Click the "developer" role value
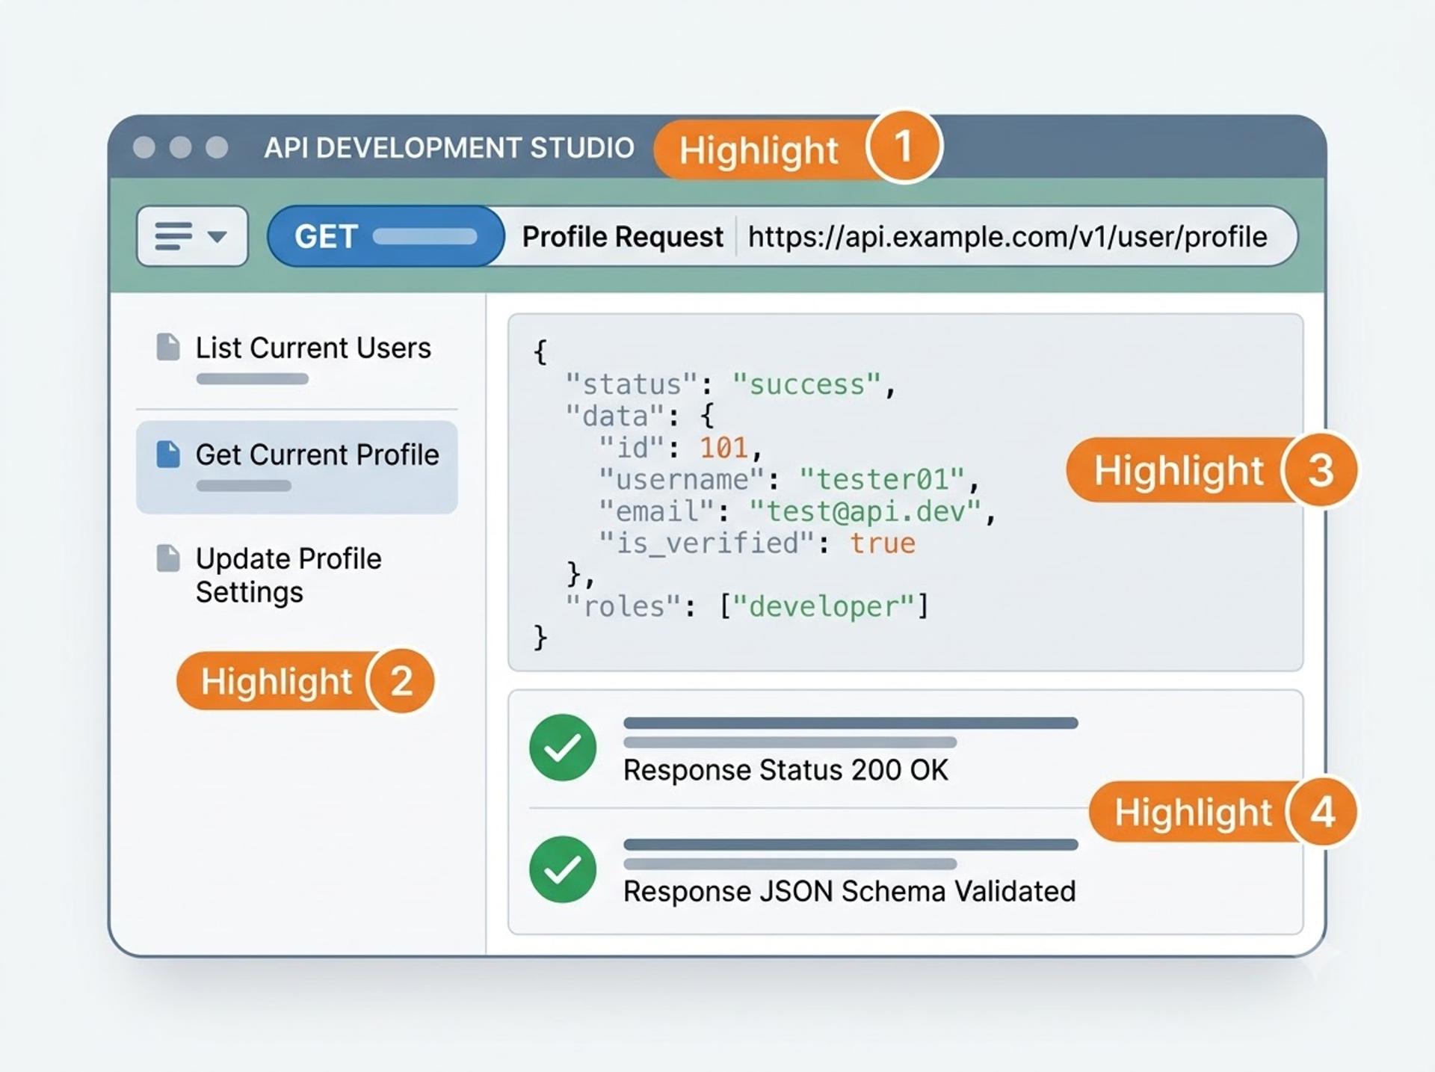1435x1072 pixels. [x=824, y=606]
